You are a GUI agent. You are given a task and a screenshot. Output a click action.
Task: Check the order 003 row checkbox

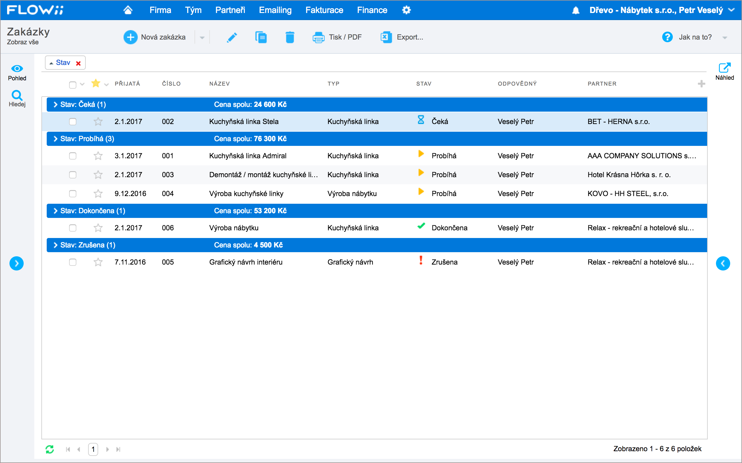pos(73,175)
